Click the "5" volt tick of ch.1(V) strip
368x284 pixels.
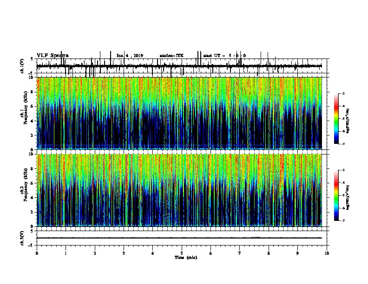click(x=32, y=59)
